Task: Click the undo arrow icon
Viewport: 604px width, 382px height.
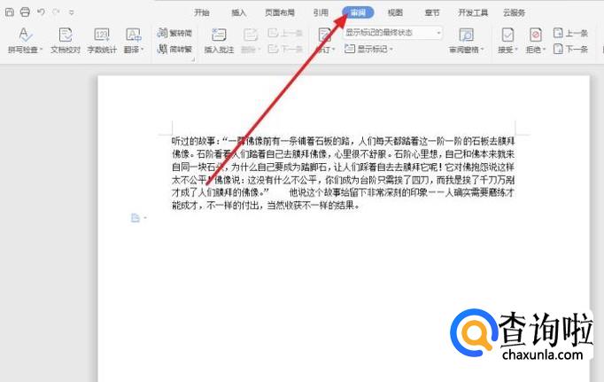Action: click(x=41, y=12)
